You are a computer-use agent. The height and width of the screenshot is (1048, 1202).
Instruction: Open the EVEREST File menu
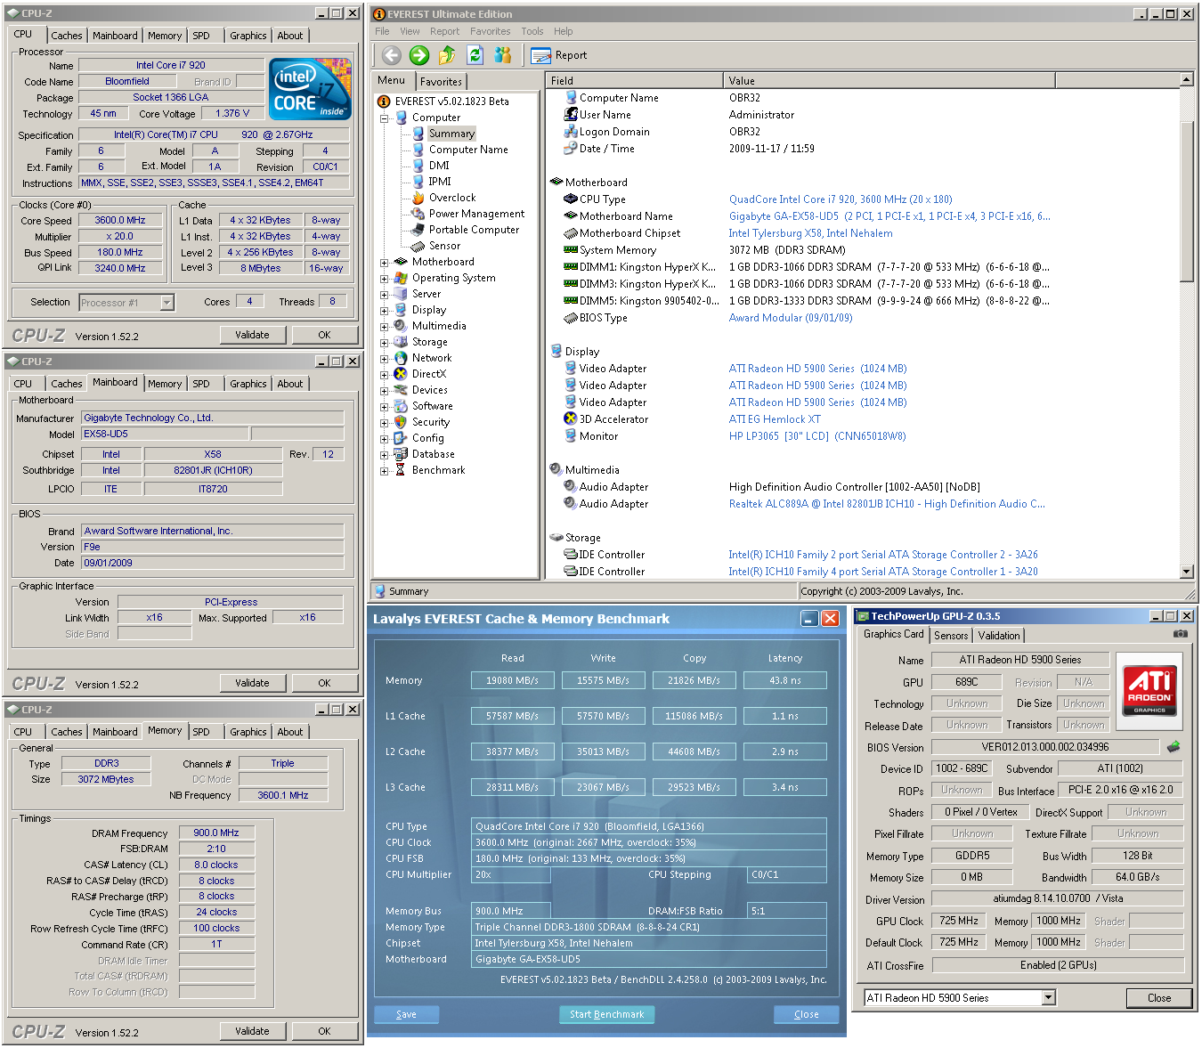coord(382,31)
